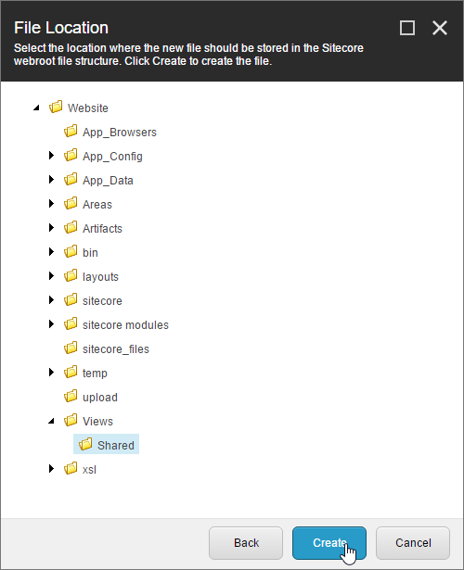Click the Artifacts folder icon
The width and height of the screenshot is (464, 570).
coord(71,228)
